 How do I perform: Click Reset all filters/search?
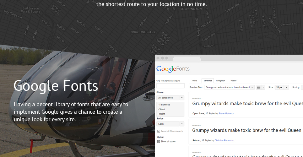[x=172, y=131]
